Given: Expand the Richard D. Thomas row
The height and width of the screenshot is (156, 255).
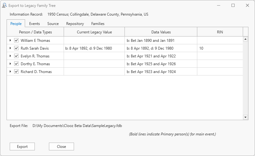Looking at the screenshot, I should [x=10, y=72].
